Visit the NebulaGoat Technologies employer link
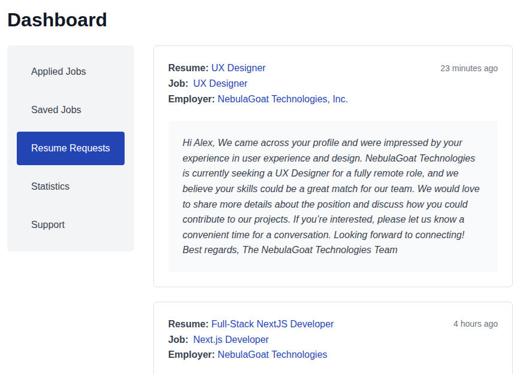Viewport: 520px width, 374px height. [272, 354]
